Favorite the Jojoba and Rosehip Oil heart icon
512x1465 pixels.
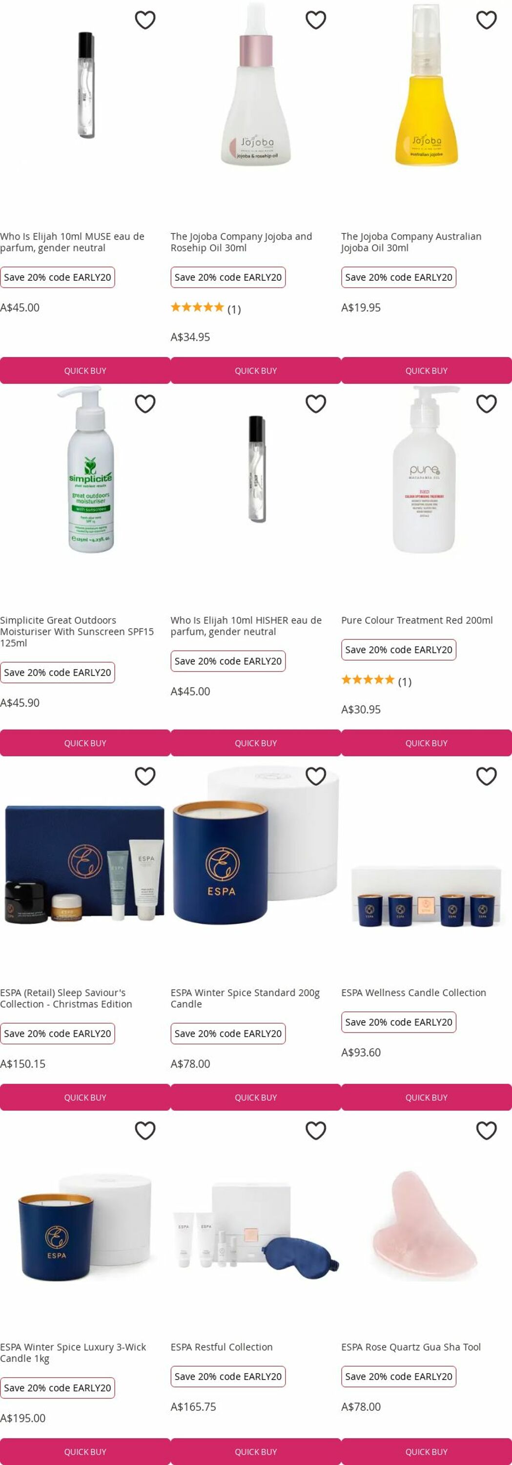(x=316, y=20)
